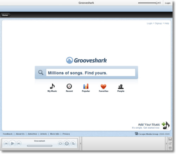Open the Help link

point(166,23)
